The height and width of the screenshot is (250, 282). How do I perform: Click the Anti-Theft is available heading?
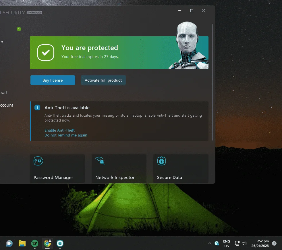click(67, 108)
